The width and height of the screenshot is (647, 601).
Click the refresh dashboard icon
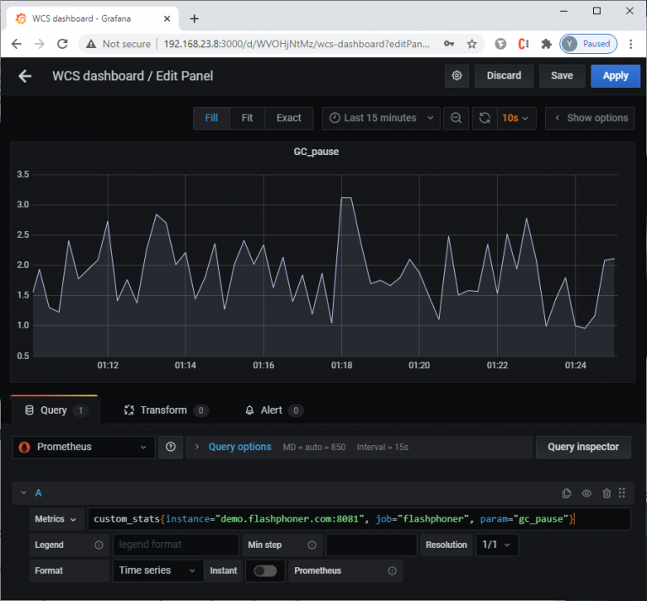484,118
